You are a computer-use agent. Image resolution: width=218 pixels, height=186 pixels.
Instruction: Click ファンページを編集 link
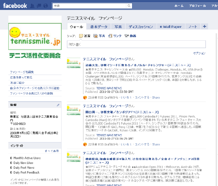[22, 72]
